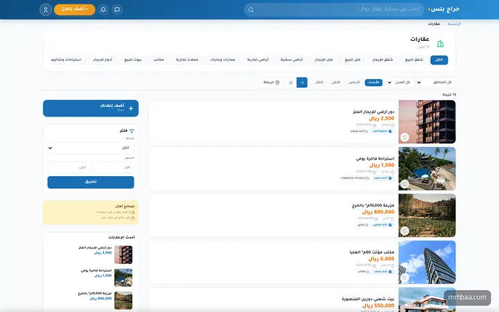Favorite the مكتب مؤثث العليا listing
Viewport: 499px width, 312px height.
[405, 277]
